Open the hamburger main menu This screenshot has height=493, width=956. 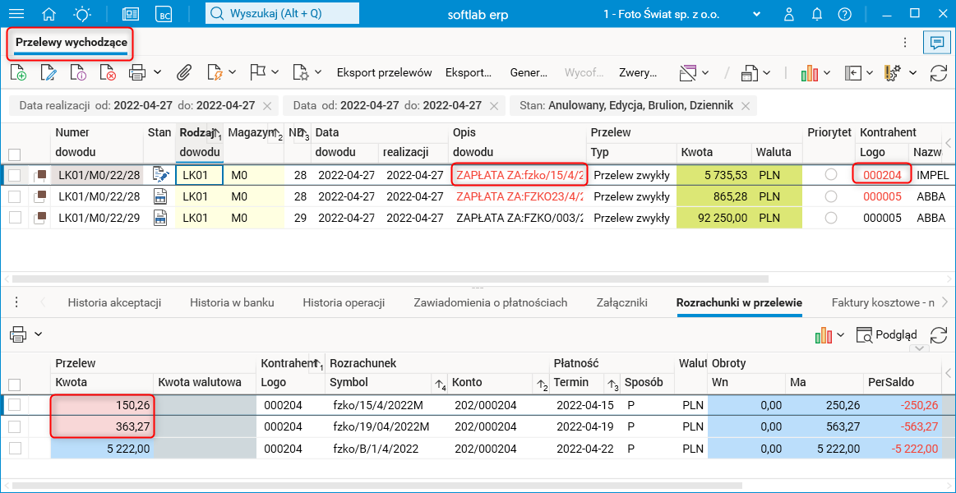tap(18, 14)
